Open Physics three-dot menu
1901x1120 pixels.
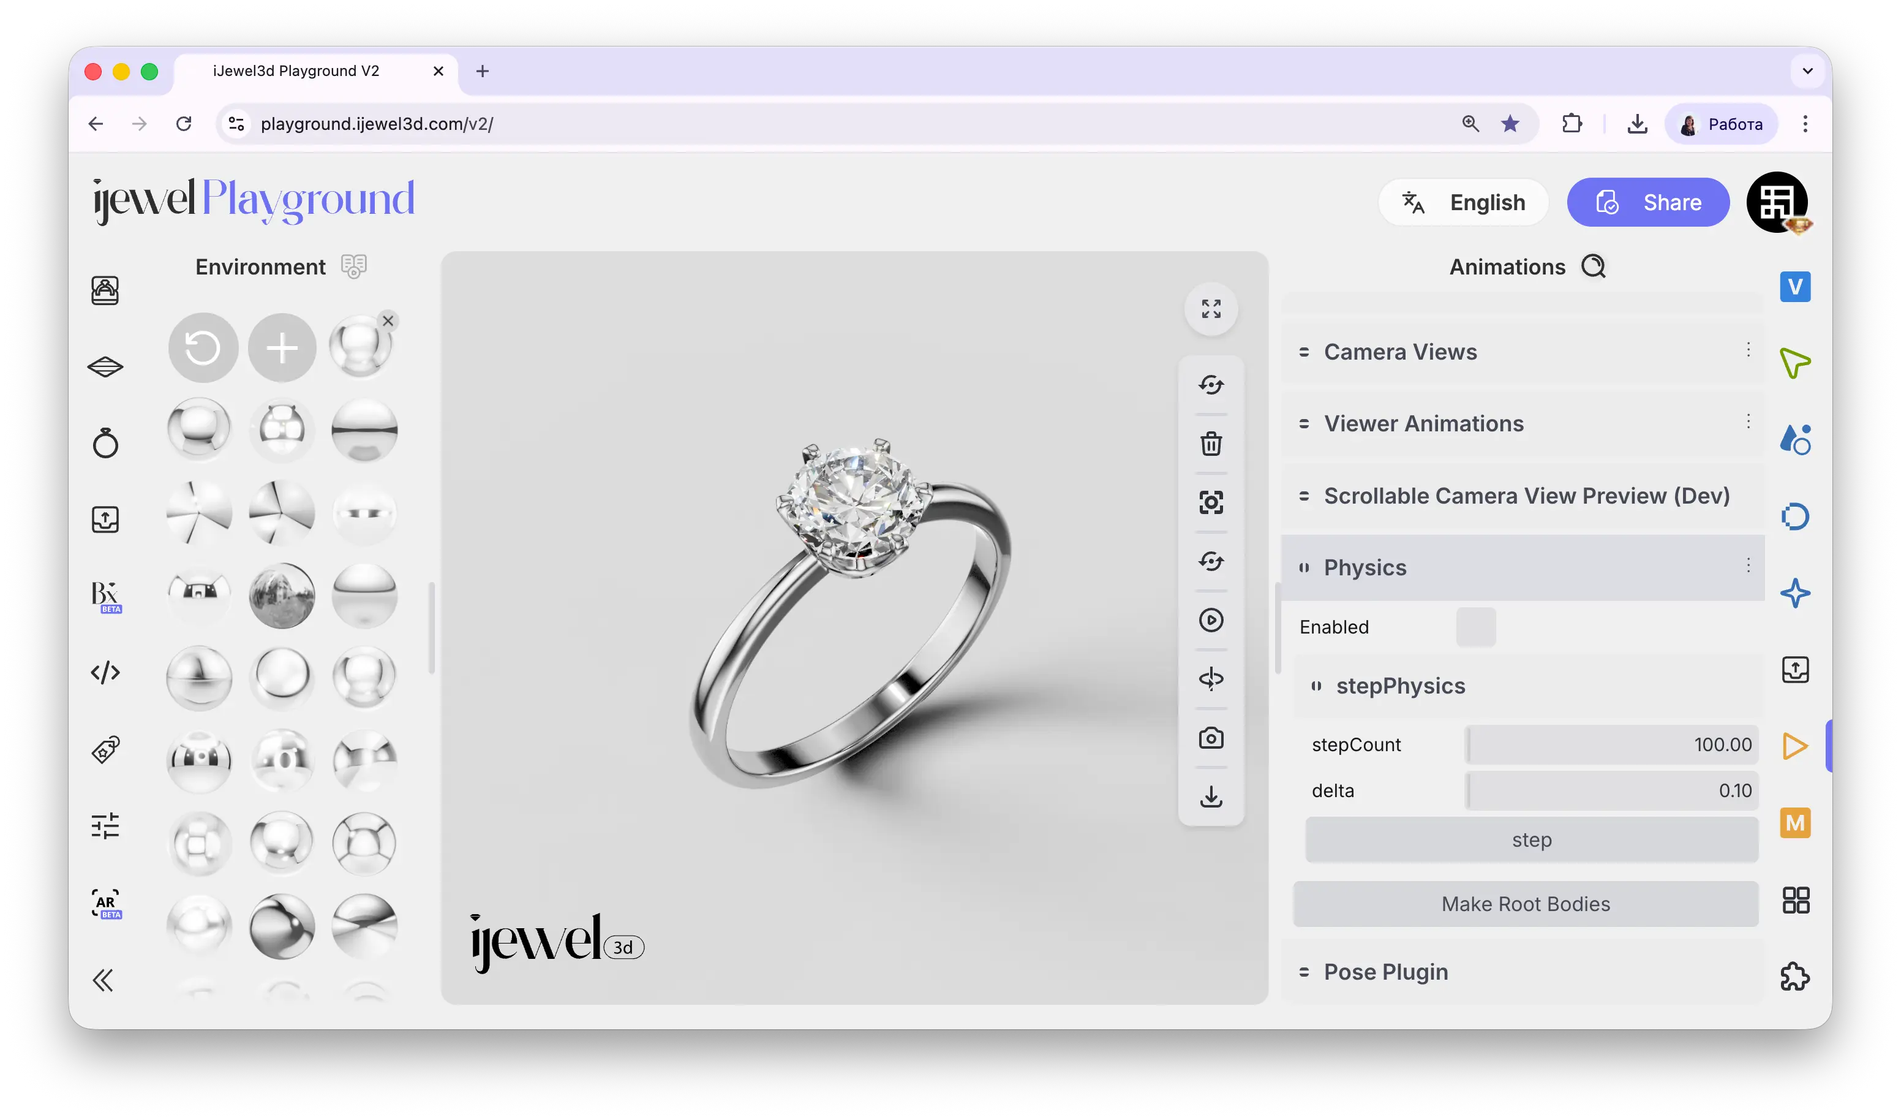(x=1747, y=566)
